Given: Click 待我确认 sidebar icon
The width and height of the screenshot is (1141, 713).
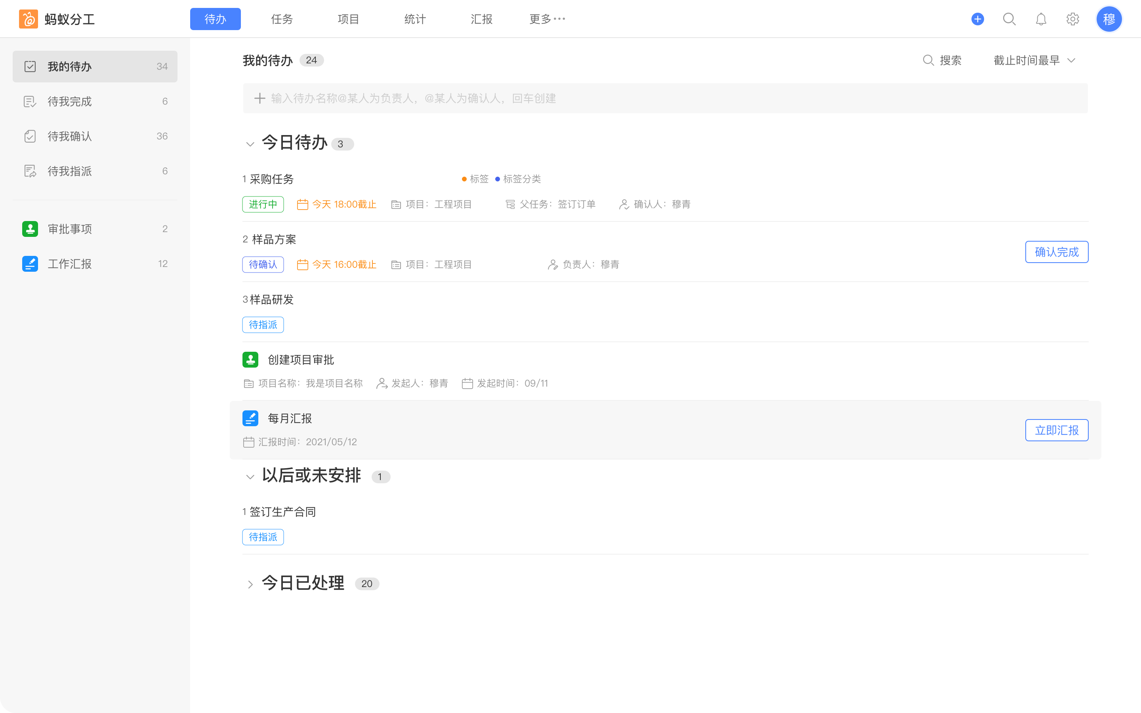Looking at the screenshot, I should pyautogui.click(x=30, y=136).
